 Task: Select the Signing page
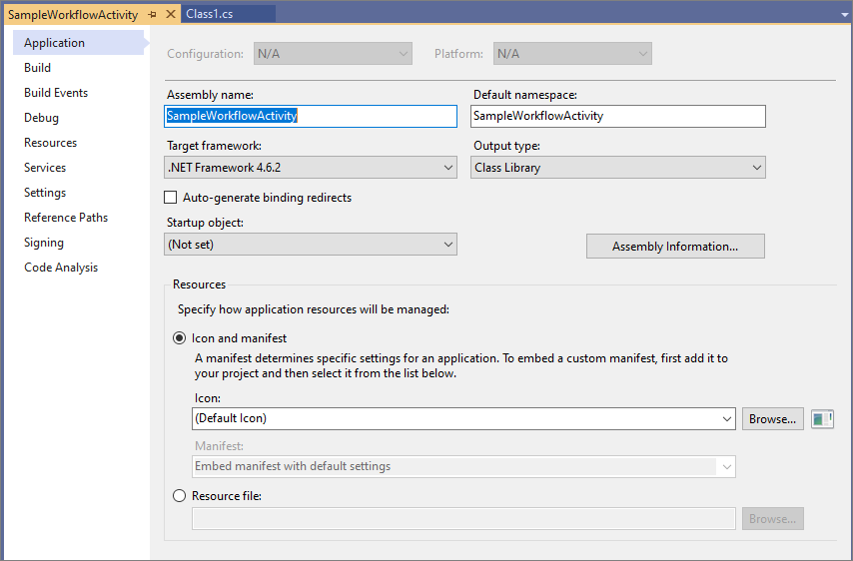point(44,243)
